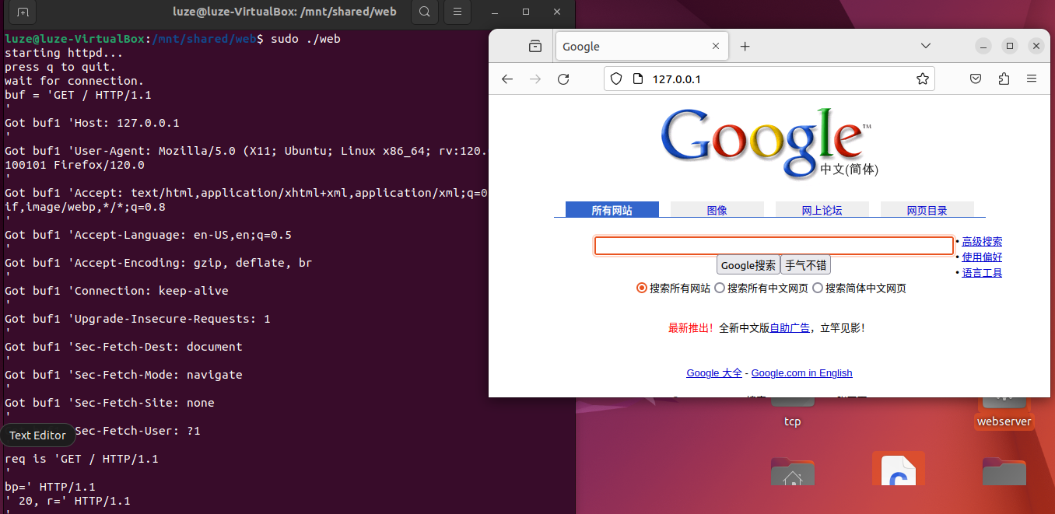Click the tracking protection shield icon
This screenshot has height=514, width=1055.
(616, 79)
